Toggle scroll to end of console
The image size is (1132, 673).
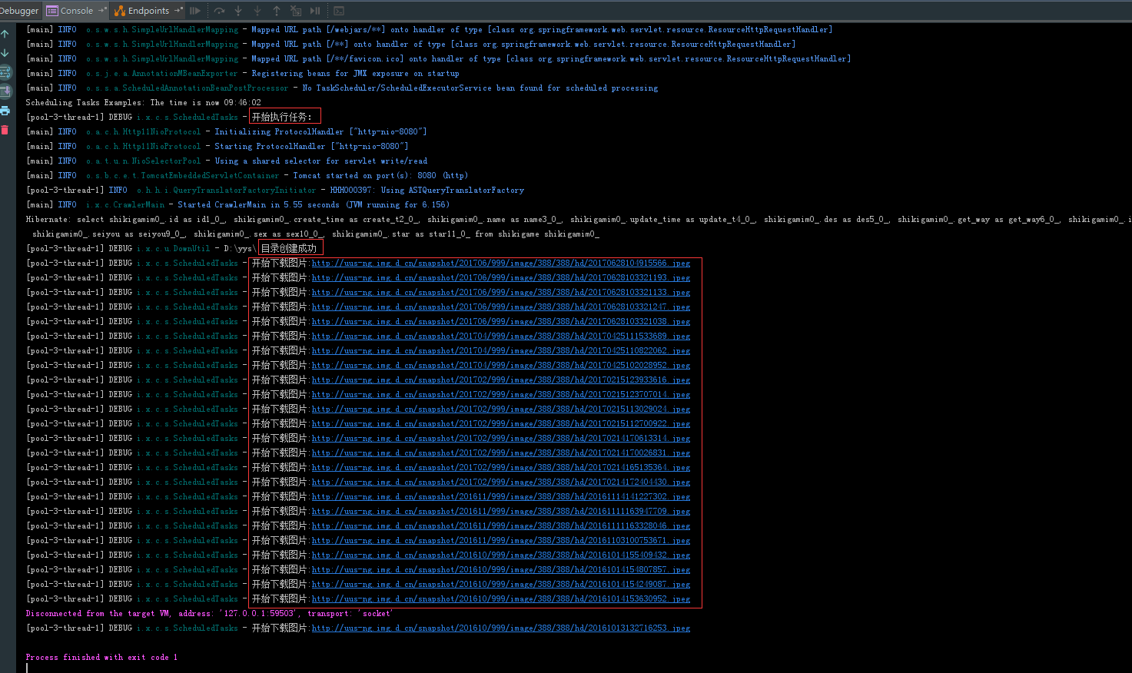(5, 91)
